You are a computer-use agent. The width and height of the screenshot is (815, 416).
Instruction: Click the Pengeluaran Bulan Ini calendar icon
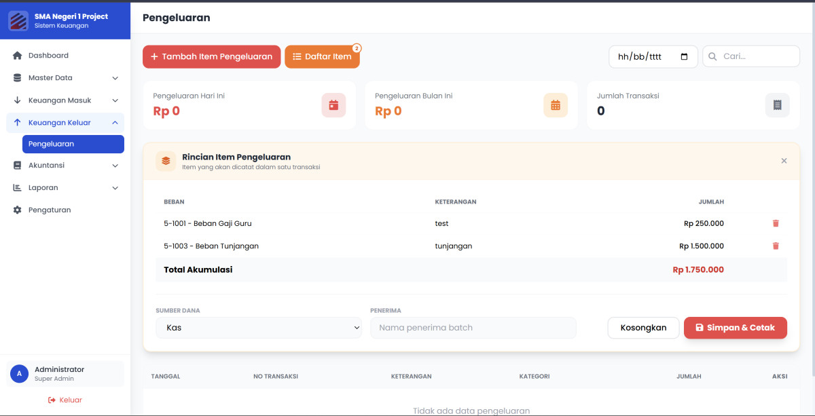tap(556, 105)
